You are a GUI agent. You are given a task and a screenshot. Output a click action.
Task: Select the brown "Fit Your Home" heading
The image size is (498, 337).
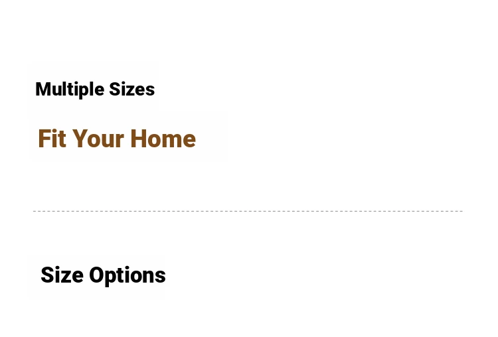click(x=117, y=139)
